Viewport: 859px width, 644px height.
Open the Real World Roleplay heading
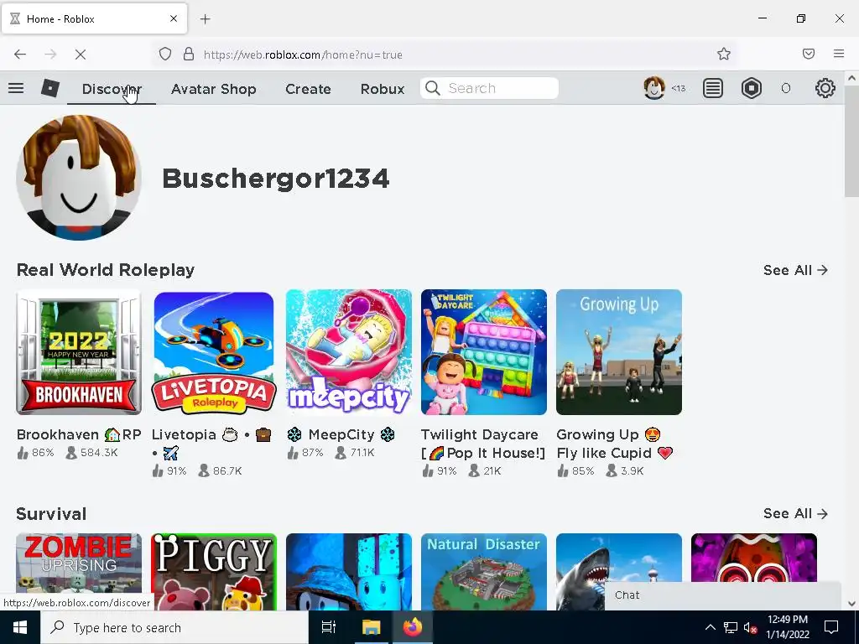point(106,270)
